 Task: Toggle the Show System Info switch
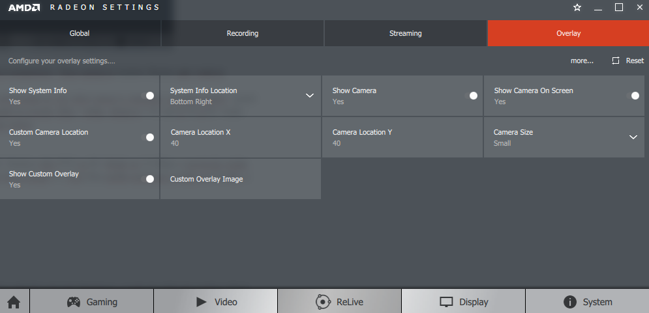click(147, 96)
